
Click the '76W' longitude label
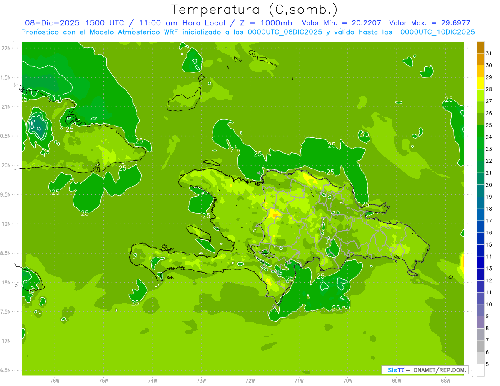point(55,380)
